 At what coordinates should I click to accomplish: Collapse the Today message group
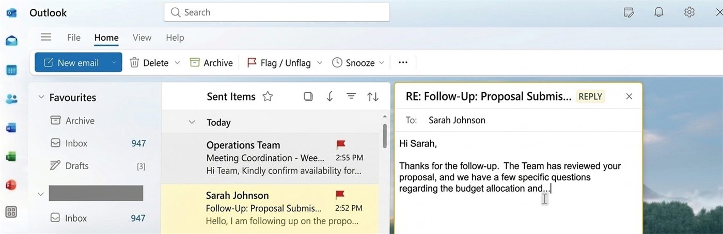(192, 122)
